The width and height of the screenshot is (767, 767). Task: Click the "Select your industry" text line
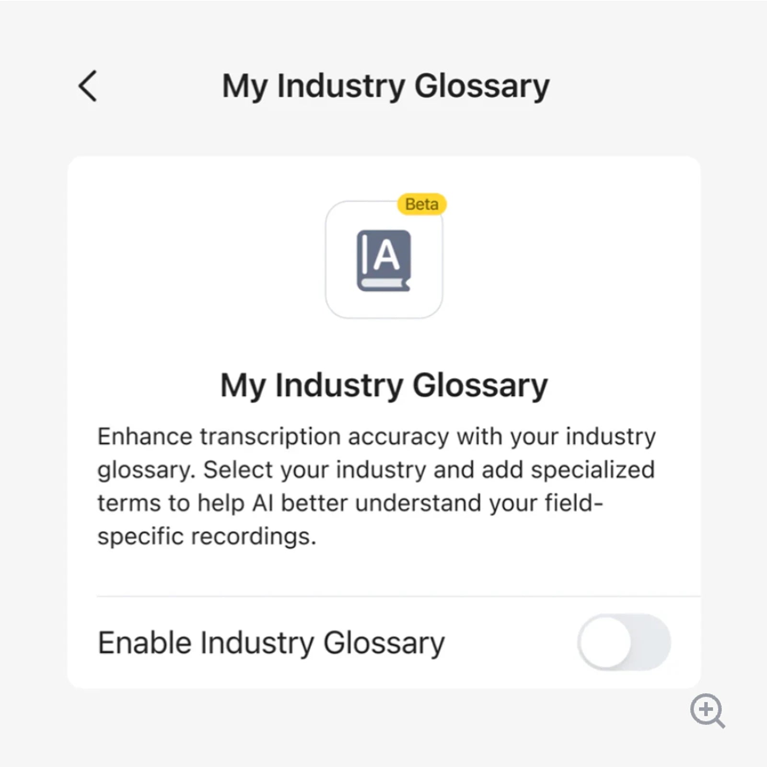coord(376,470)
